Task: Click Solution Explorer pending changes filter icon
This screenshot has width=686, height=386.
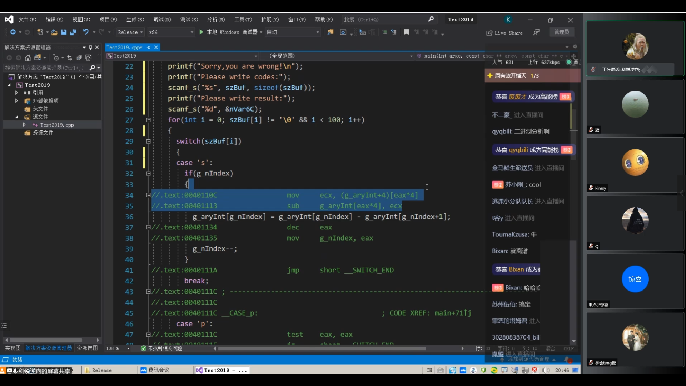Action: (x=56, y=58)
